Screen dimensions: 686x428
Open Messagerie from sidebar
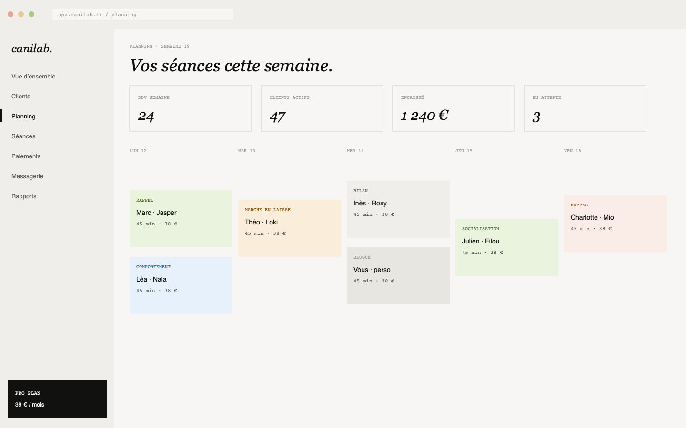tap(27, 176)
